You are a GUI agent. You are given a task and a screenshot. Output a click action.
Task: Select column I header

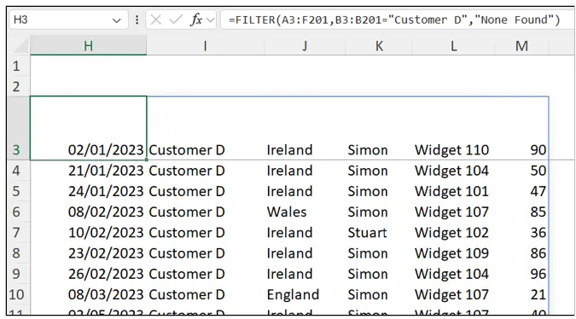click(x=206, y=46)
